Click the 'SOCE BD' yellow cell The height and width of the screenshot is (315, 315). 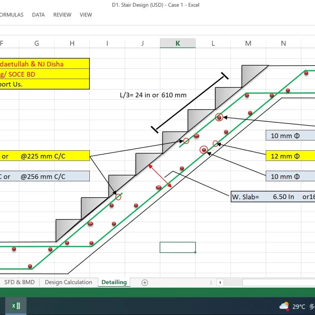tap(45, 74)
